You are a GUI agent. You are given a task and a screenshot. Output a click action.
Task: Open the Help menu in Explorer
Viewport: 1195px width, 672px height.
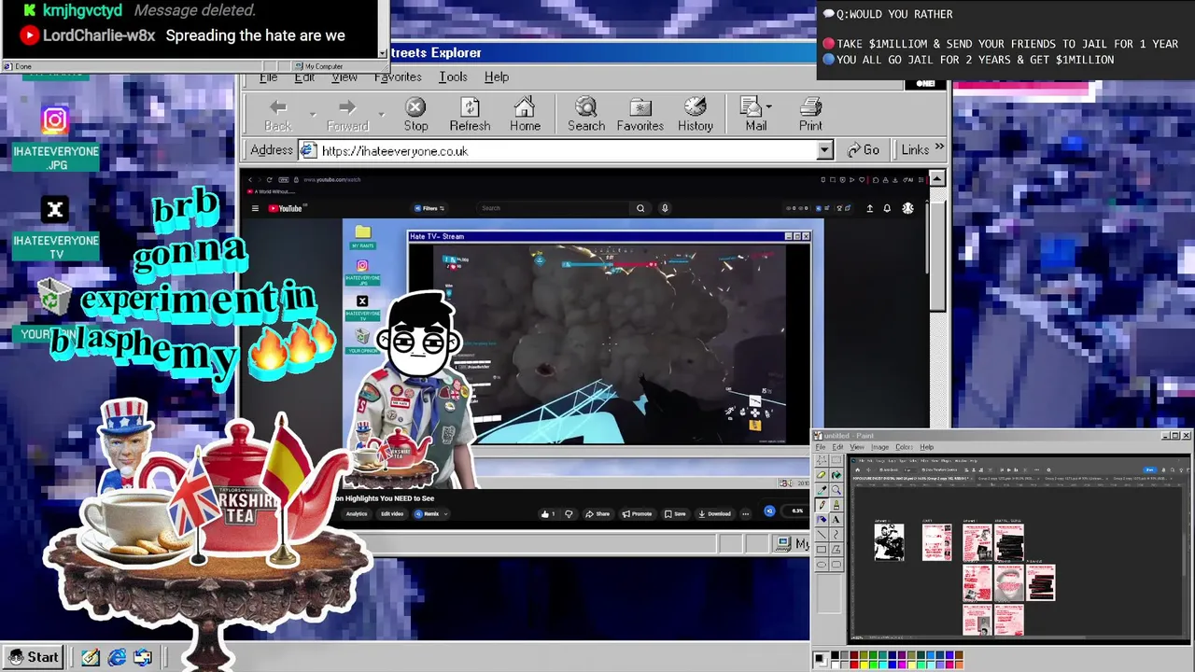497,77
